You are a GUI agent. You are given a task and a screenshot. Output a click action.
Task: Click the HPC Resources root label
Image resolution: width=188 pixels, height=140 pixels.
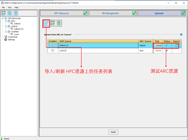(14, 18)
